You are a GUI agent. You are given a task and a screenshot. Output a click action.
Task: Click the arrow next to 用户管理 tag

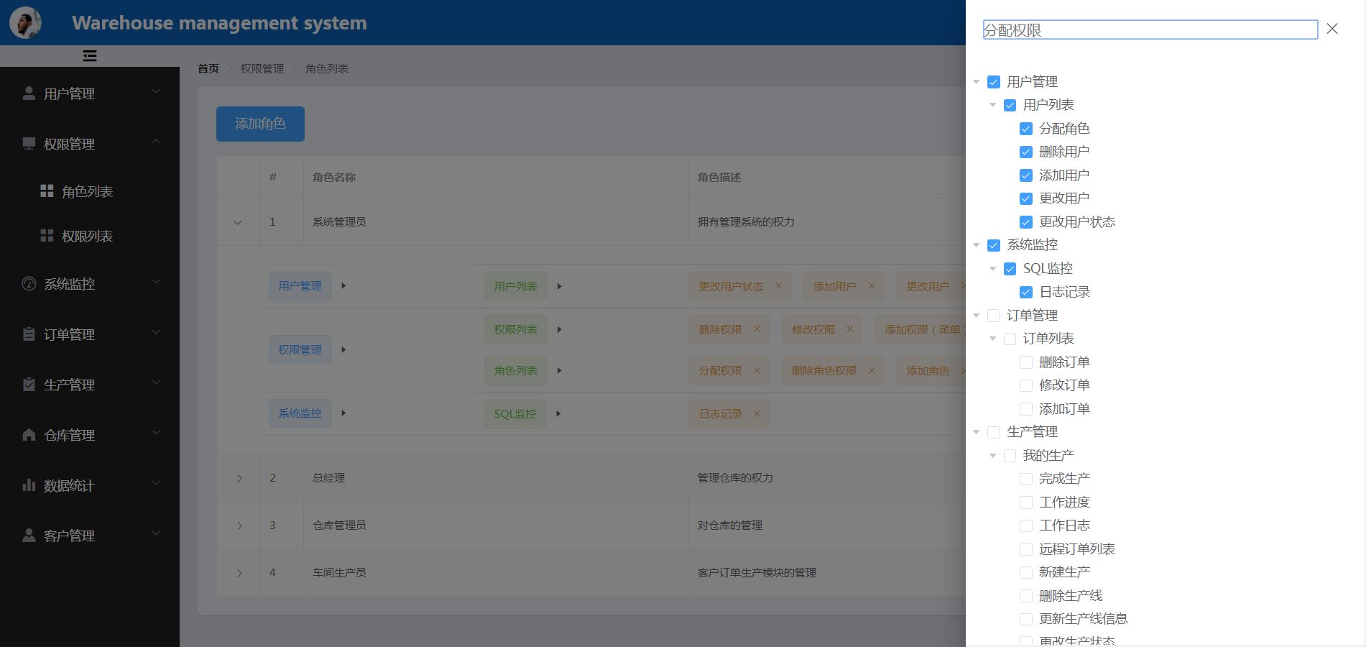point(343,286)
